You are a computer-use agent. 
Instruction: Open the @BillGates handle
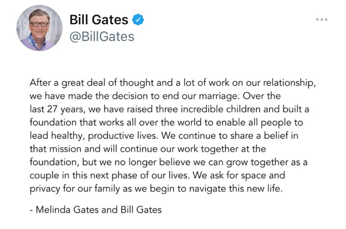tap(102, 37)
